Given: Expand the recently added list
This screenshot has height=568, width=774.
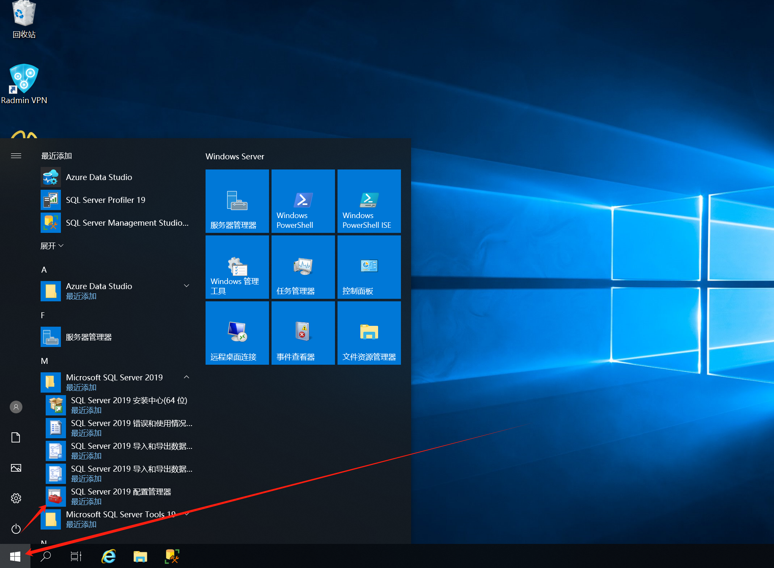Looking at the screenshot, I should coord(52,246).
